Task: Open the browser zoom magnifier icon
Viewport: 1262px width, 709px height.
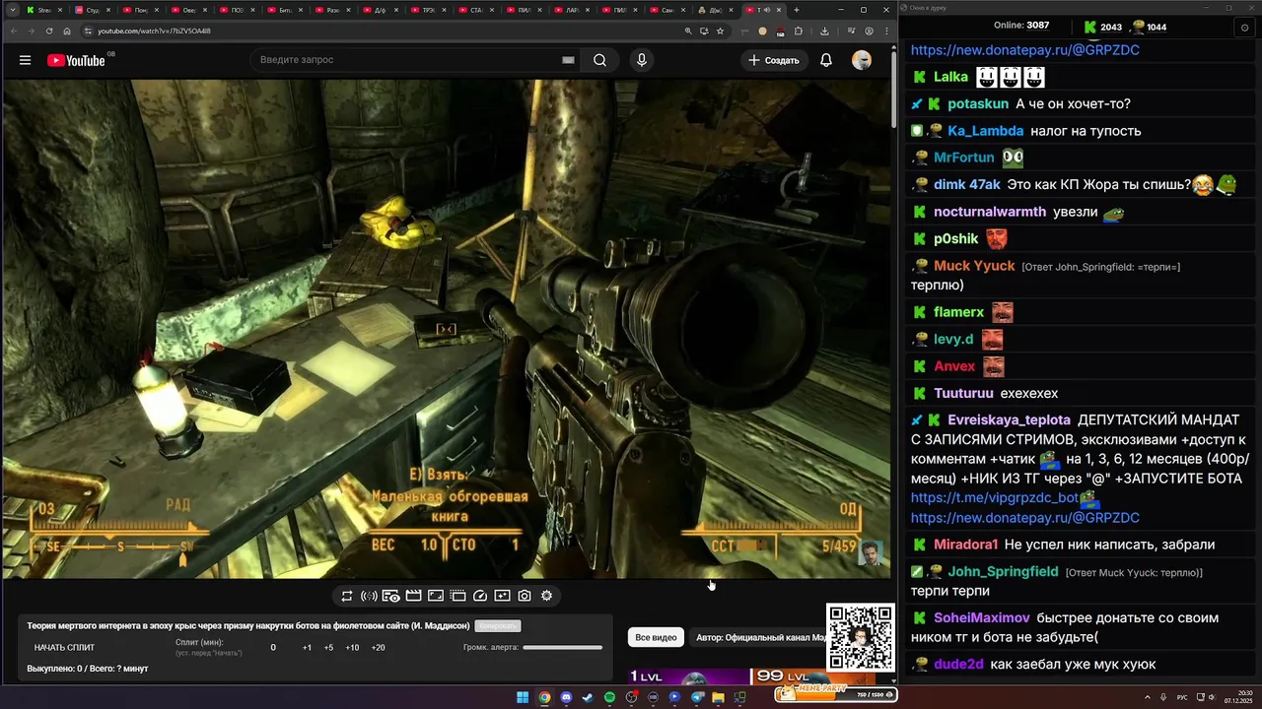Action: click(x=688, y=31)
